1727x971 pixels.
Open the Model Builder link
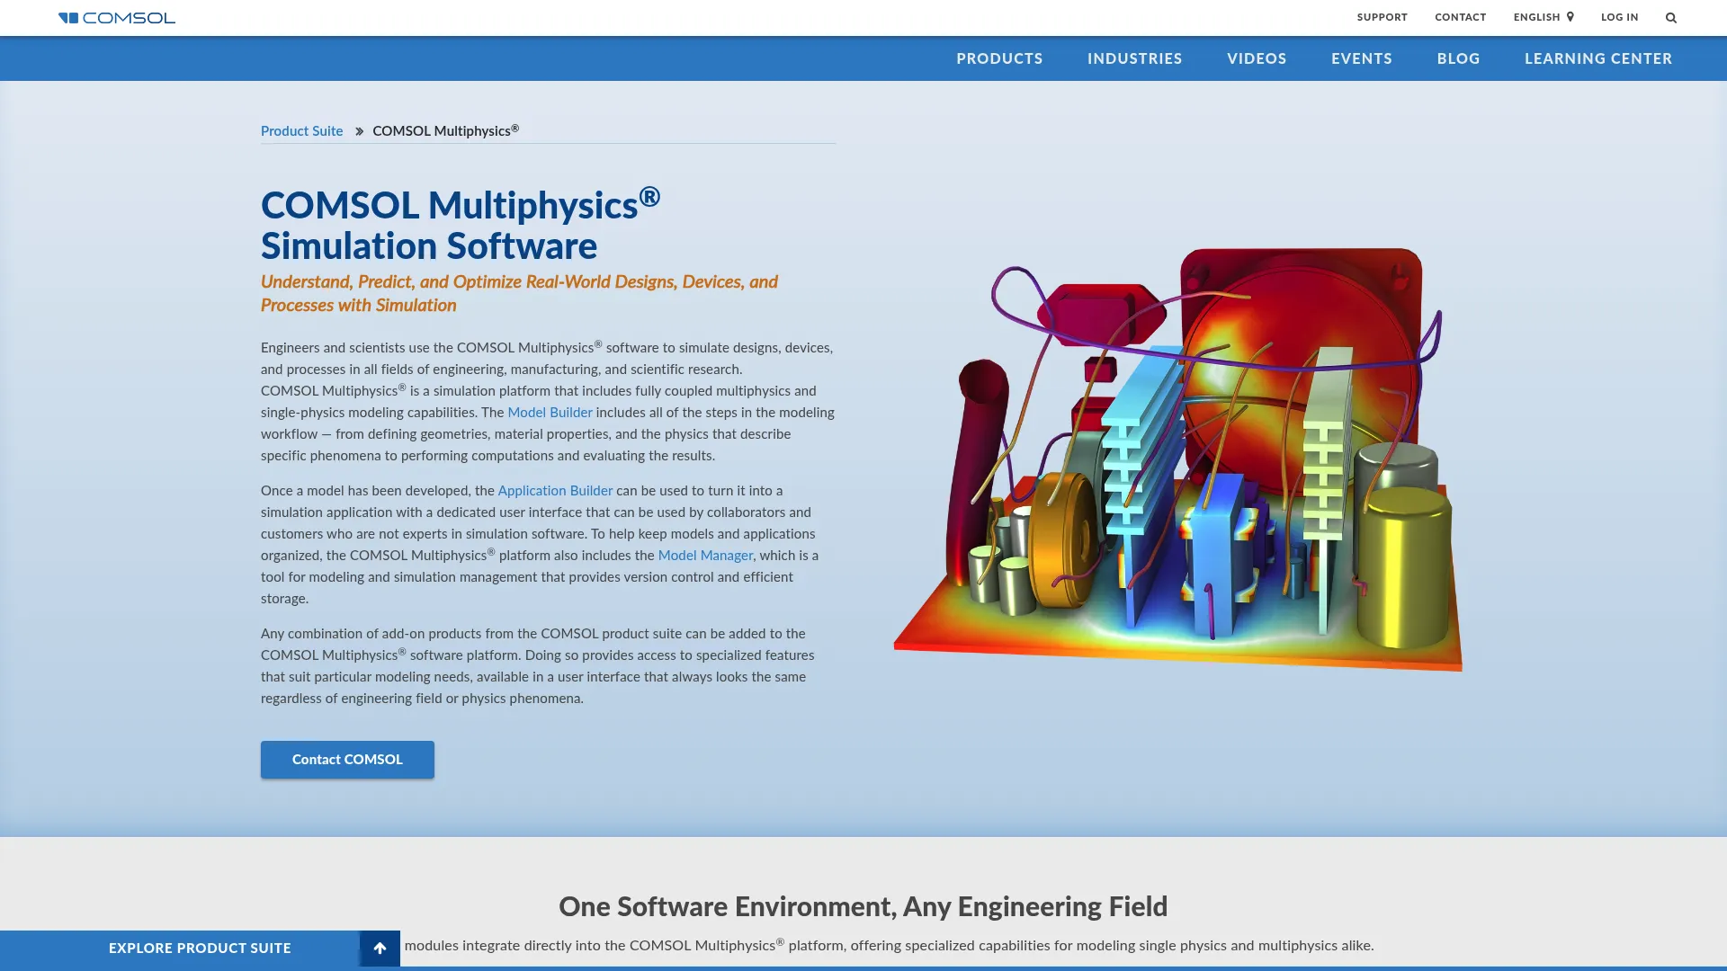coord(550,413)
